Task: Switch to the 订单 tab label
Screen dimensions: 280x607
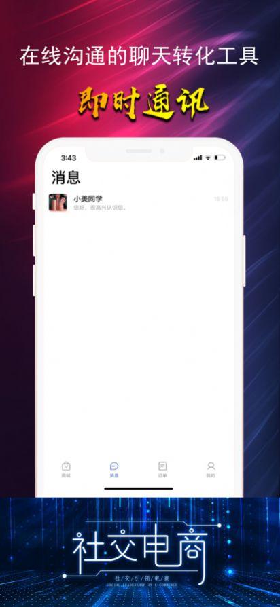Action: coord(162,475)
